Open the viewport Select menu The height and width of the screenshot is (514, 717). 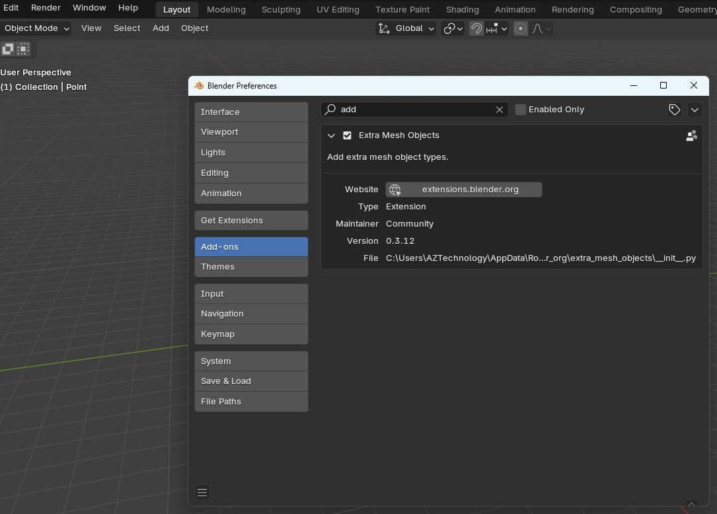(127, 28)
